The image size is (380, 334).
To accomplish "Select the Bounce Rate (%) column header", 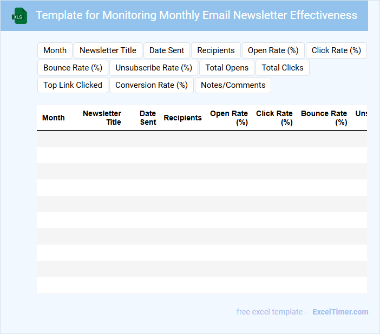I will pyautogui.click(x=324, y=118).
